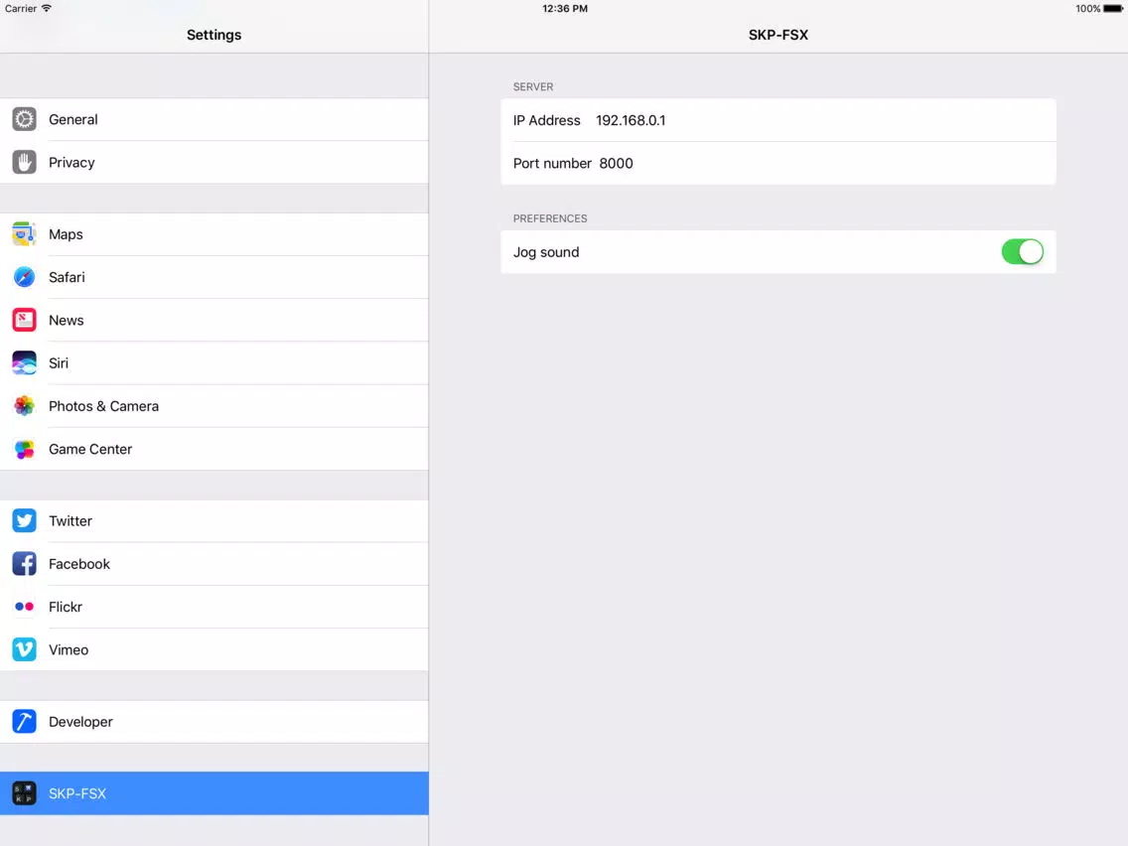Open Developer settings label

click(80, 722)
